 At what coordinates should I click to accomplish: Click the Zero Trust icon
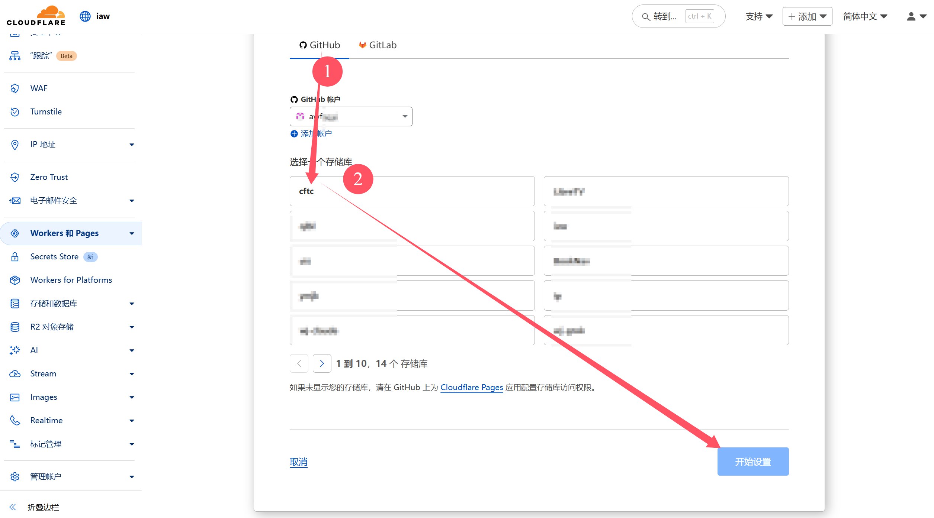15,177
